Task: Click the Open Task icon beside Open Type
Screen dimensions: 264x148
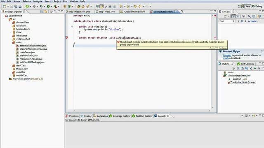Action: pos(83,7)
